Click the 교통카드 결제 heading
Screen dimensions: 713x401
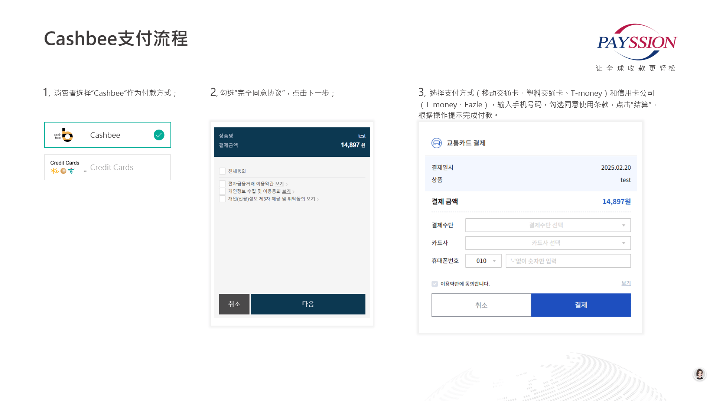[x=466, y=143]
